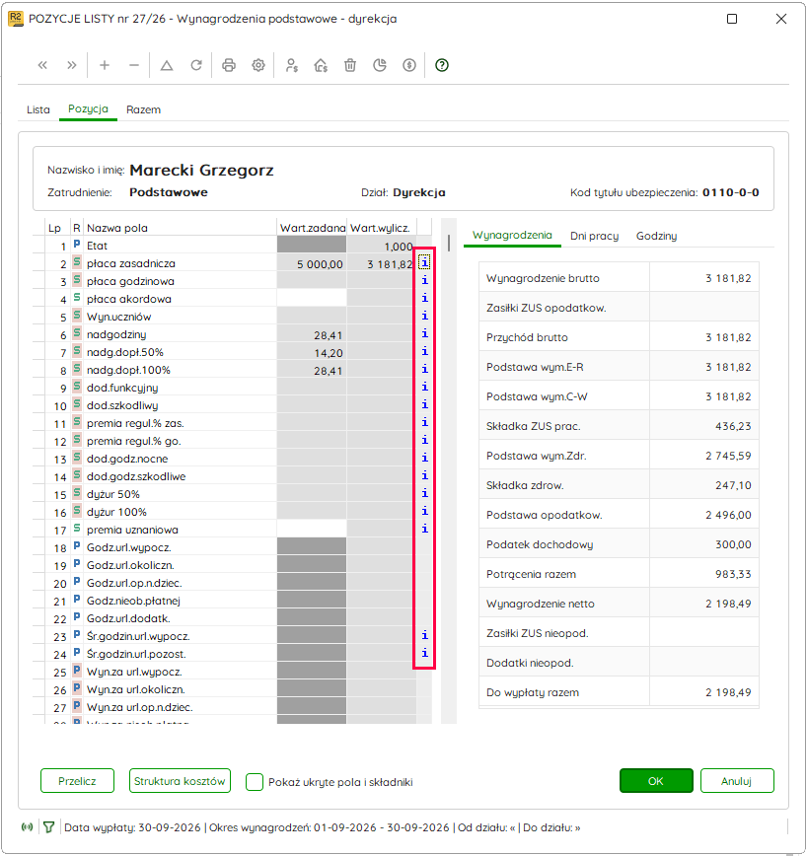This screenshot has width=807, height=856.
Task: Enable Pokaż ukryte pola i składniki checkbox
Action: click(x=255, y=782)
